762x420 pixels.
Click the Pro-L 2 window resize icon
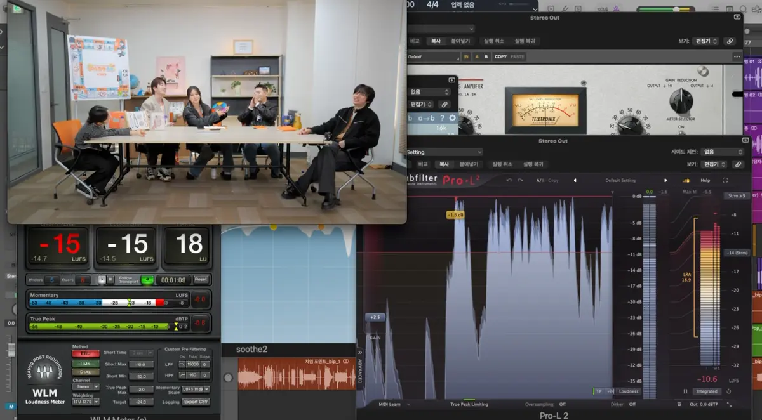[729, 404]
